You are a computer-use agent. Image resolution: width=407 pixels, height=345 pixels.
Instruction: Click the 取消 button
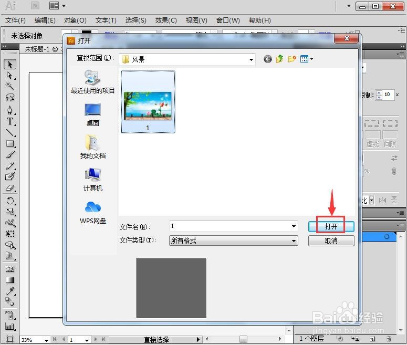coord(331,241)
